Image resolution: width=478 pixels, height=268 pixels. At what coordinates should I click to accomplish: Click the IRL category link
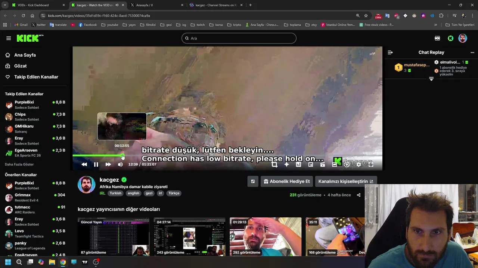(102, 193)
